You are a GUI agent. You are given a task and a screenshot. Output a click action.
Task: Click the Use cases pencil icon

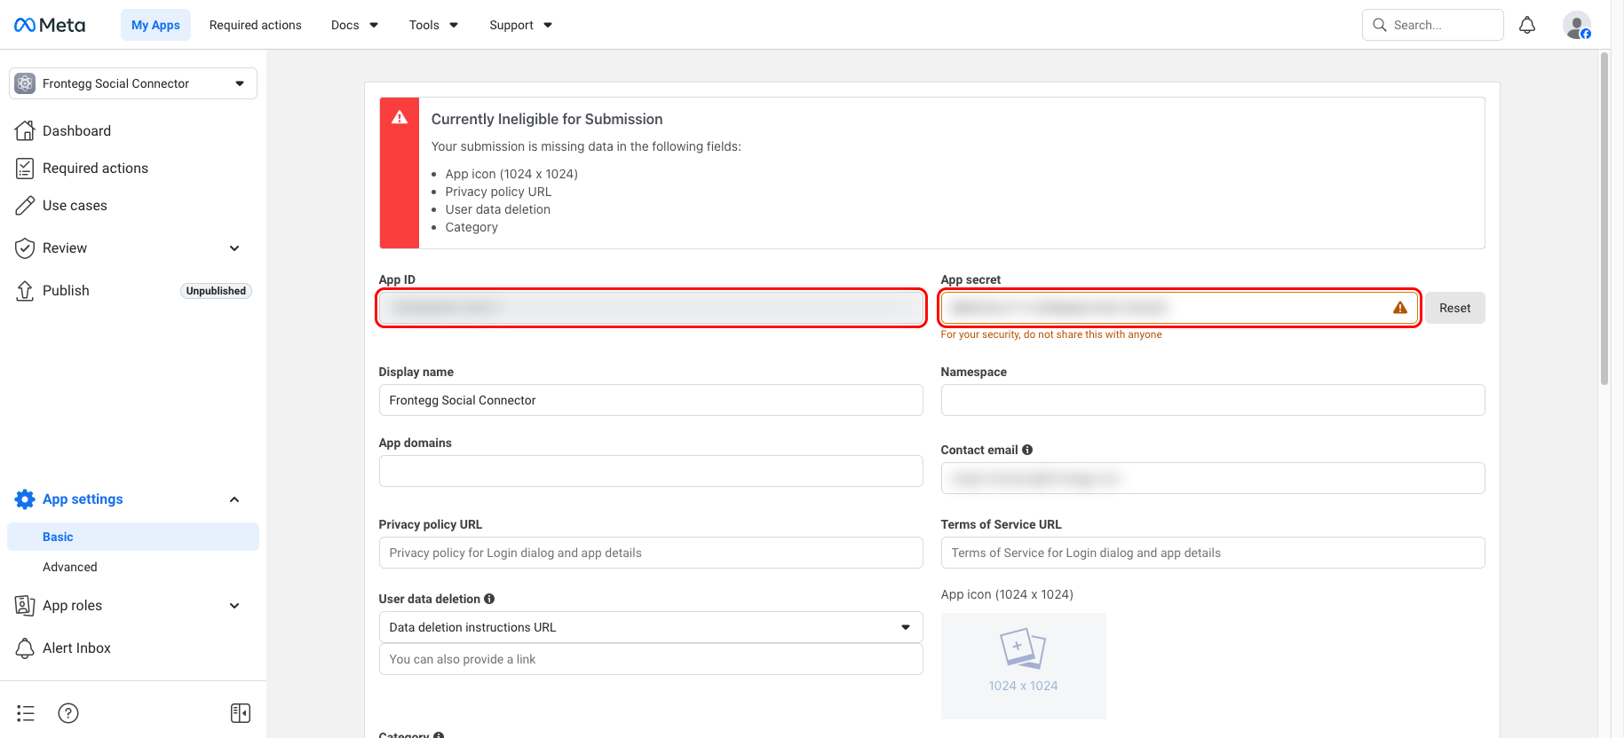pyautogui.click(x=25, y=205)
